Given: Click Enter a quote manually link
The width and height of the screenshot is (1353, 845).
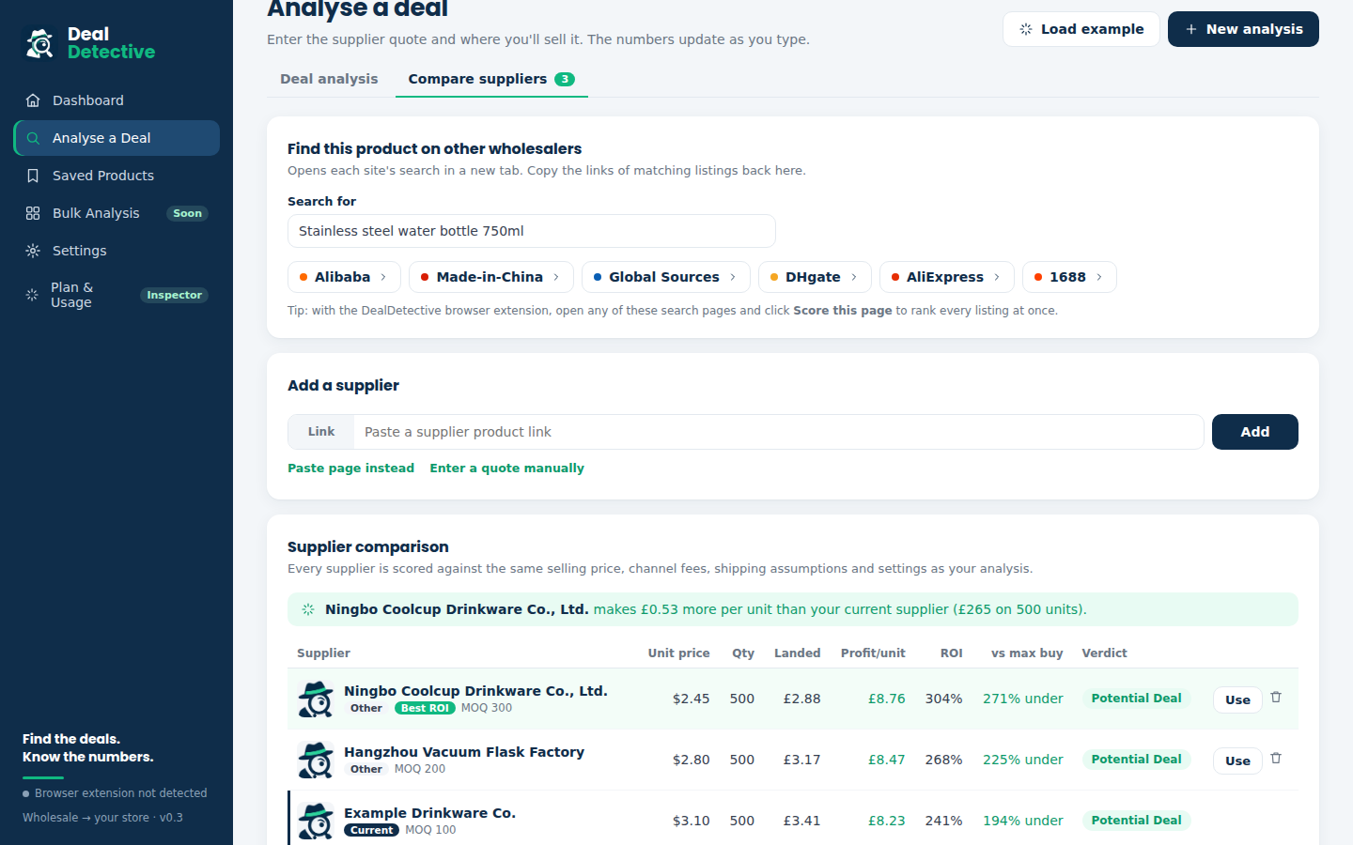Looking at the screenshot, I should coord(506,469).
